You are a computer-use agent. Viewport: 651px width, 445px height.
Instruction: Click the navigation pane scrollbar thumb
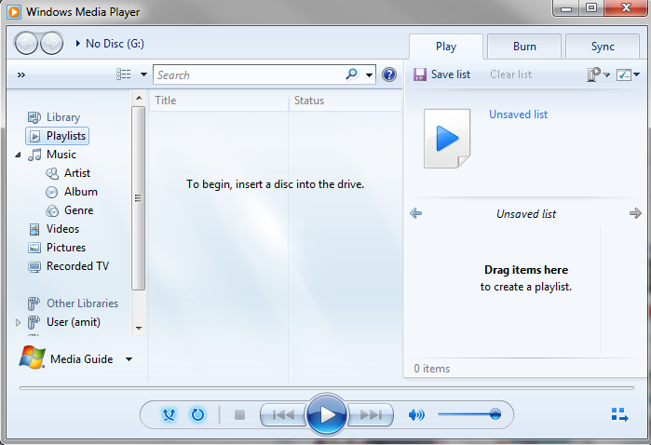(x=139, y=198)
